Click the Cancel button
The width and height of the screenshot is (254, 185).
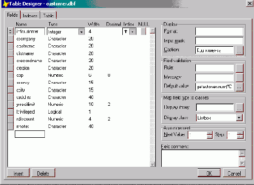click(x=234, y=173)
